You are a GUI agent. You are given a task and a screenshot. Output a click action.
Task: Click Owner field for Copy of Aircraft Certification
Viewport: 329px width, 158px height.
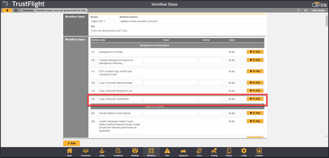pos(171,99)
